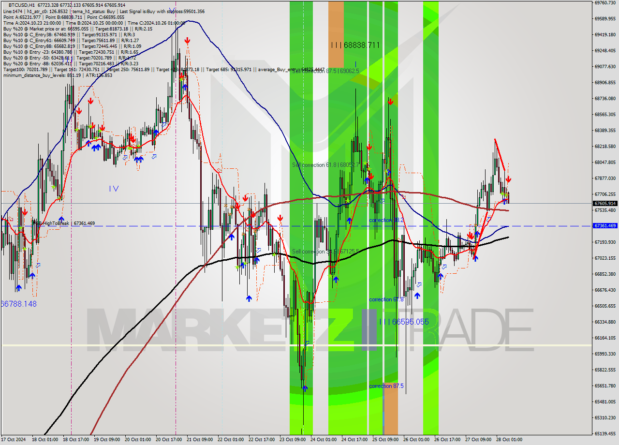
Task: Click the 'I I I 68838.711' chart label
Action: pyautogui.click(x=355, y=45)
